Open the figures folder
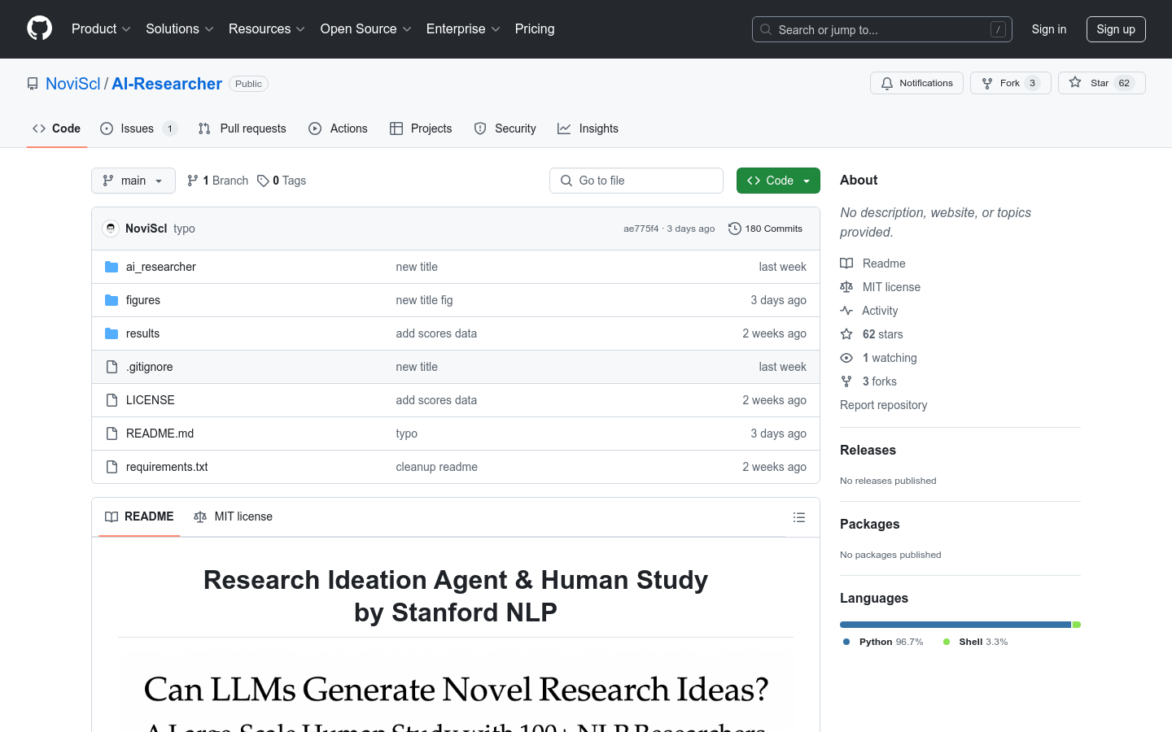 (x=142, y=300)
